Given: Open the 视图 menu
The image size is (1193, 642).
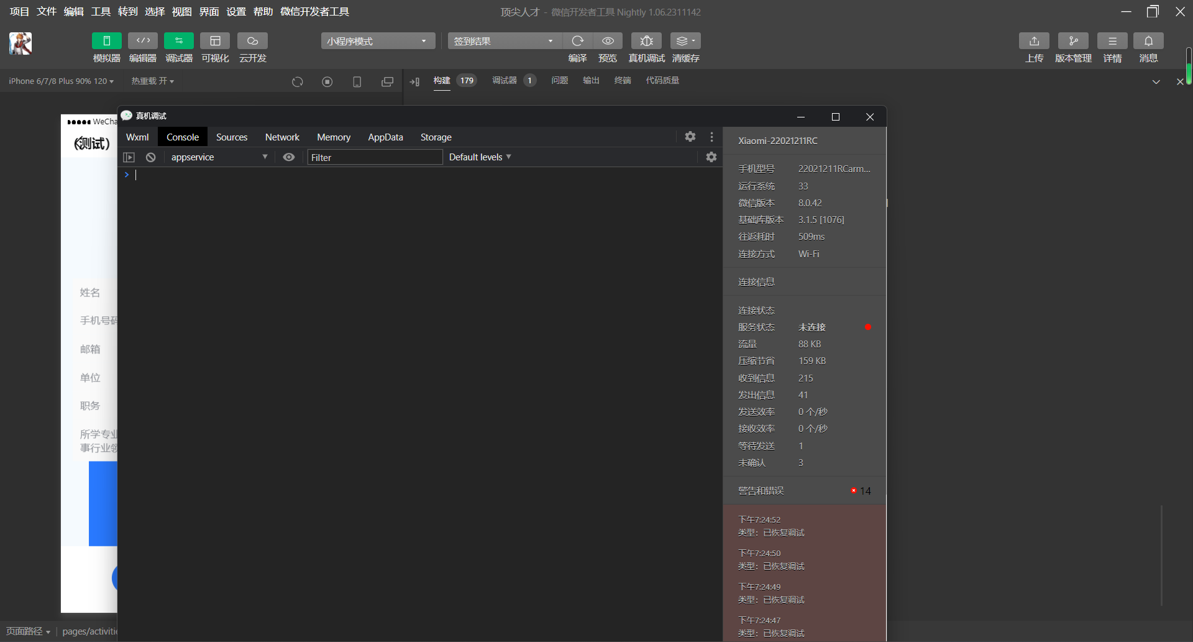Looking at the screenshot, I should [x=181, y=12].
